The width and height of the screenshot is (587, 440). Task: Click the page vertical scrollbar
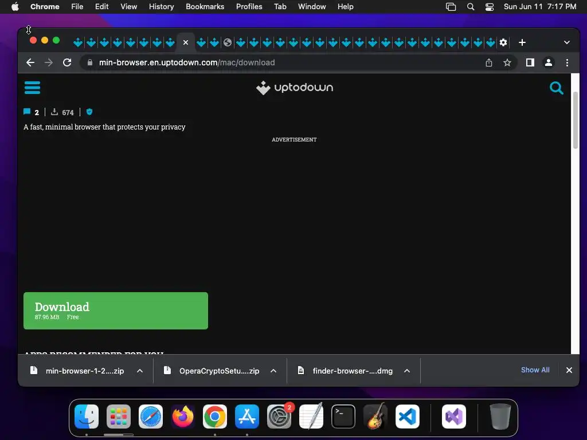click(576, 120)
